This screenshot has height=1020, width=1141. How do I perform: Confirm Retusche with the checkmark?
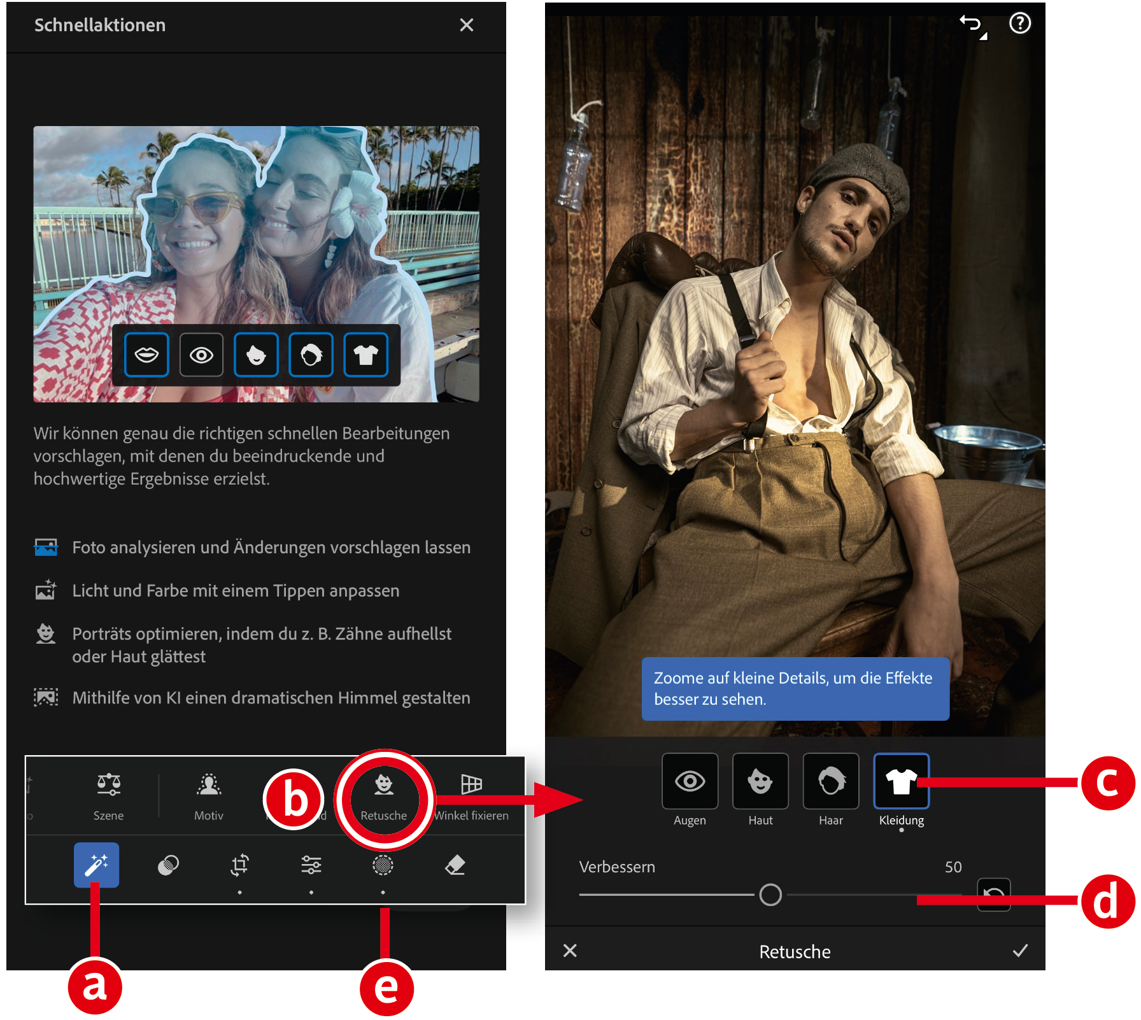pyautogui.click(x=1020, y=951)
